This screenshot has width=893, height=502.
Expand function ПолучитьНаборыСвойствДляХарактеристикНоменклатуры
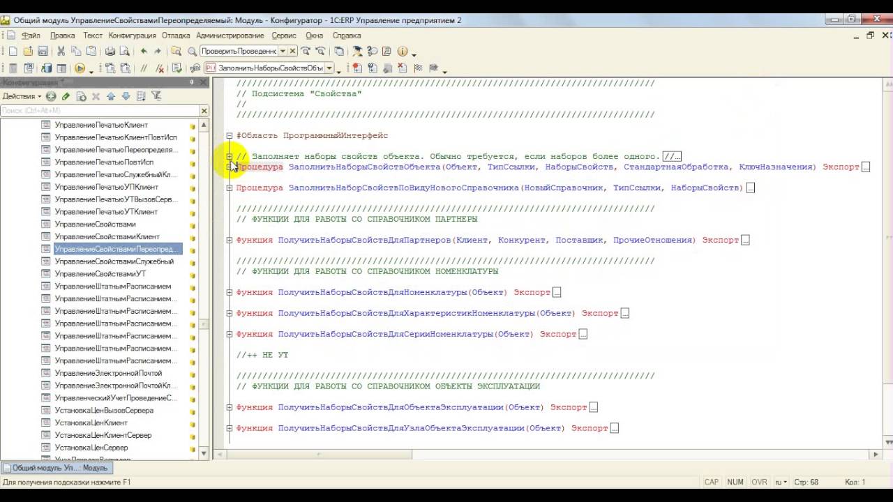229,313
